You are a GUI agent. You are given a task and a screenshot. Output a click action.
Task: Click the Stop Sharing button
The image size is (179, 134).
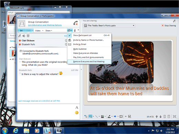tap(169, 25)
